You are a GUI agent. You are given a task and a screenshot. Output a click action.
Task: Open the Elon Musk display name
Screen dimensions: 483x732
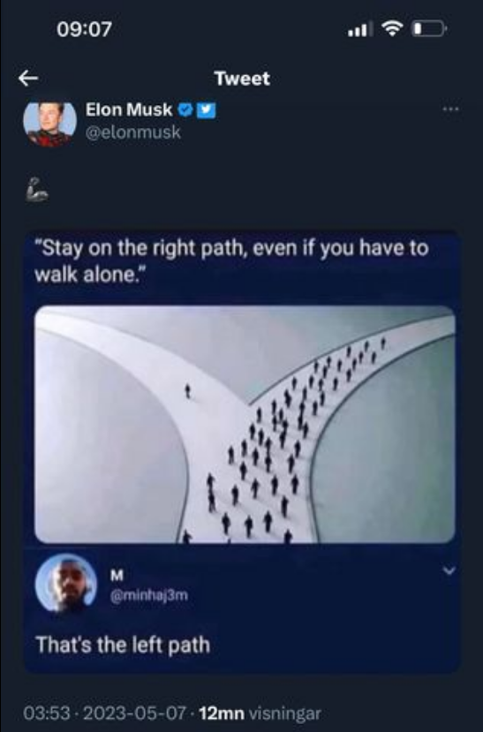pos(129,109)
